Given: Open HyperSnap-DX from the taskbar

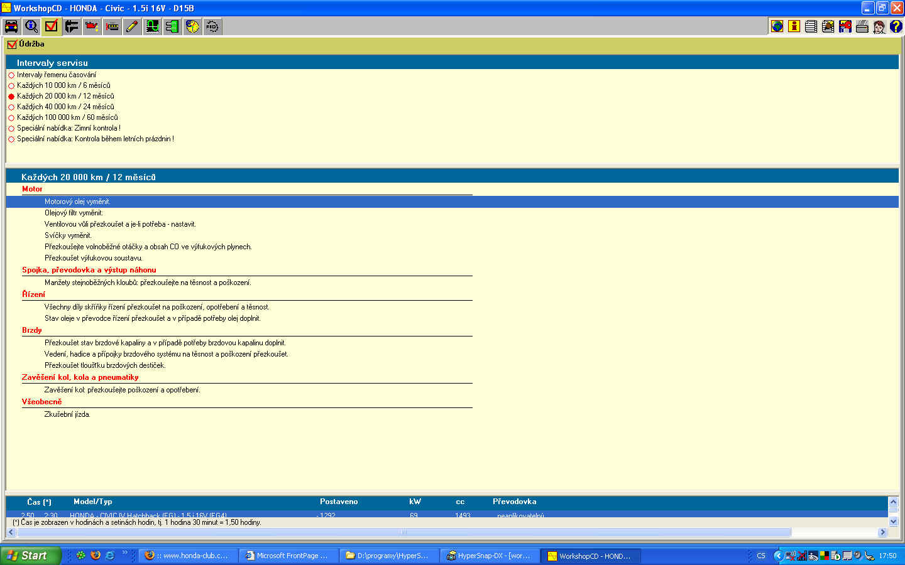Looking at the screenshot, I should coord(488,556).
